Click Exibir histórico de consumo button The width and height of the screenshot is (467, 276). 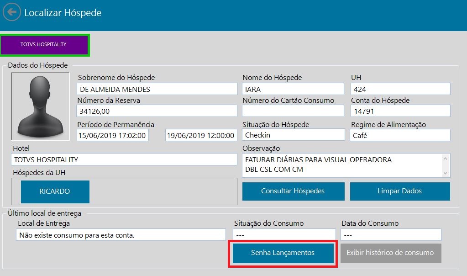pos(391,253)
